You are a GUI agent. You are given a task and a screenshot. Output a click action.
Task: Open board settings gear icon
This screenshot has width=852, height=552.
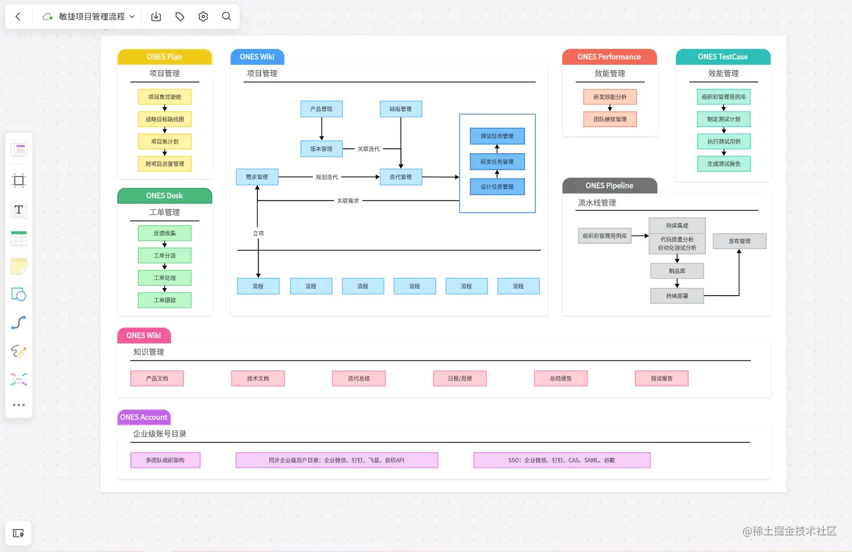203,16
